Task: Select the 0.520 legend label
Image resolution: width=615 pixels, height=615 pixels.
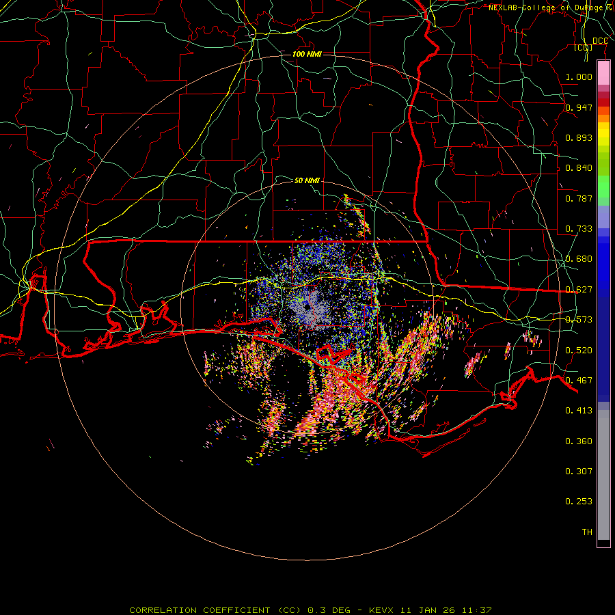Action: (579, 351)
